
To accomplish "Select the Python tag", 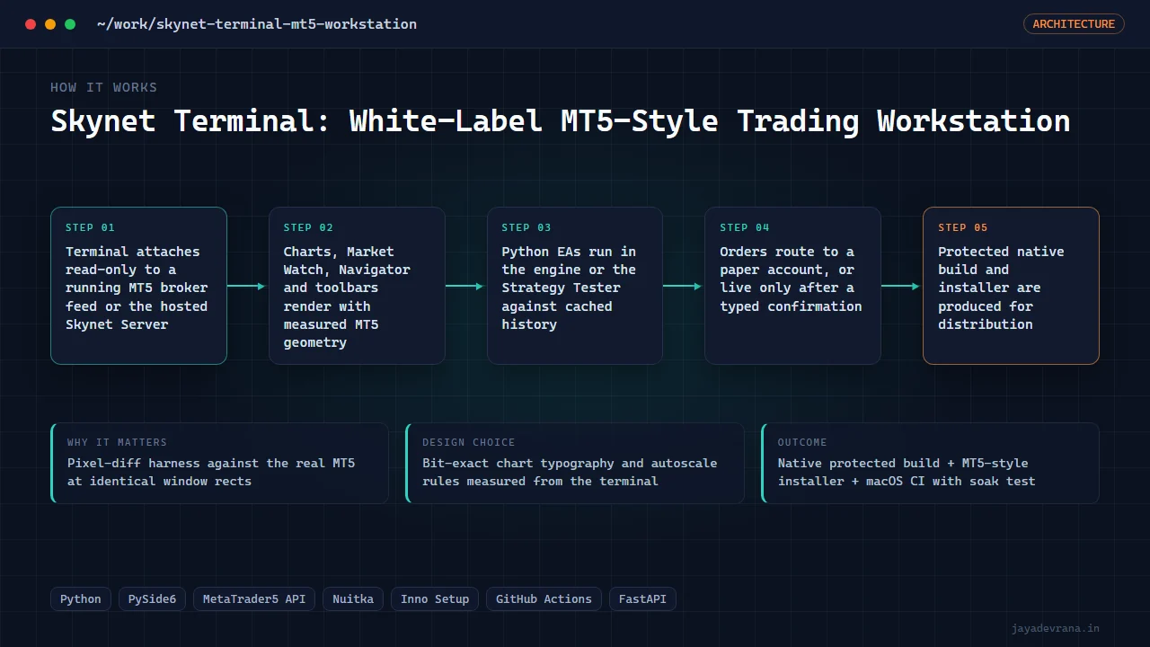I will click(81, 599).
